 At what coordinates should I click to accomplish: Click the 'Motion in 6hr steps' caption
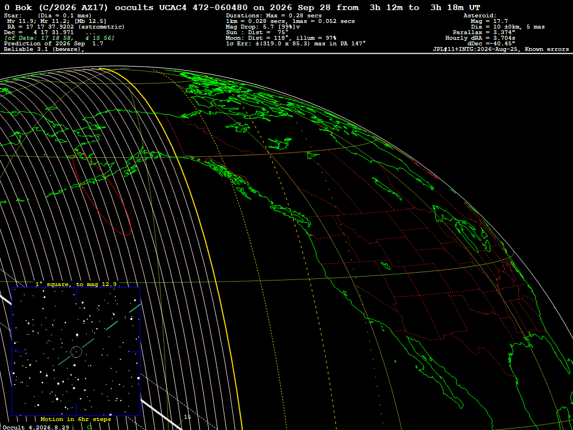tap(76, 419)
